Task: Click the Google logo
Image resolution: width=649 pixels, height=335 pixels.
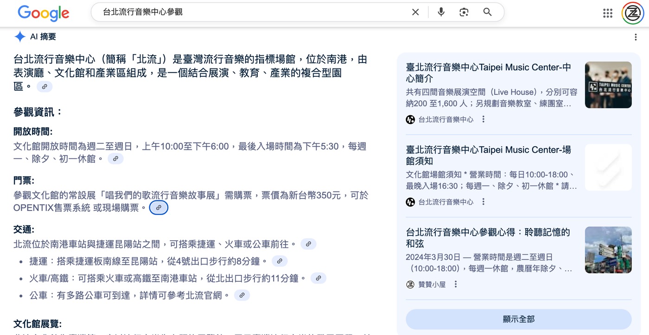Action: [x=44, y=12]
